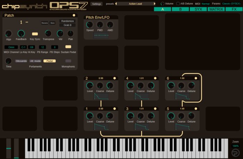Open the MIDI Channel Omni selector

point(11,47)
